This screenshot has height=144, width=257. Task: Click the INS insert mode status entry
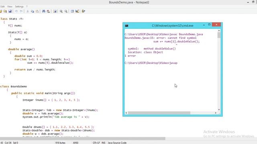click(x=104, y=143)
